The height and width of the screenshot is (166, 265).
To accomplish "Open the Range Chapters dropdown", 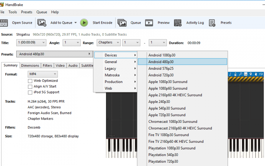I will pyautogui.click(x=109, y=42).
